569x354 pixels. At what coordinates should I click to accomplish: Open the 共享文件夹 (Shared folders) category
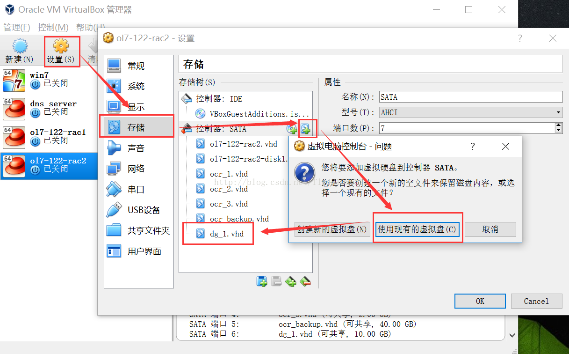pyautogui.click(x=138, y=230)
